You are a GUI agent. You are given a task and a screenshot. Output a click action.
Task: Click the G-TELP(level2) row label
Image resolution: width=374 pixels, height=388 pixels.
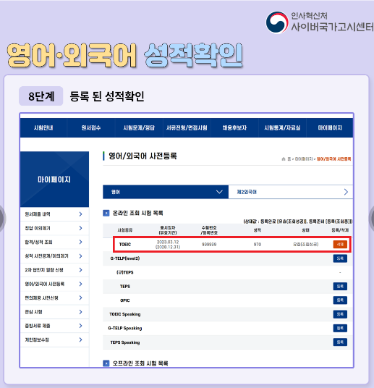pyautogui.click(x=125, y=258)
